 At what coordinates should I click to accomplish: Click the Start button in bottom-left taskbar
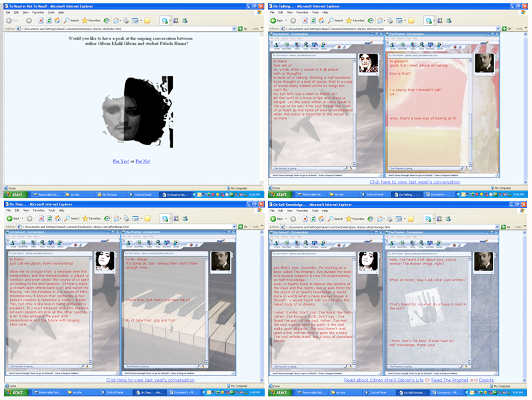[x=15, y=392]
